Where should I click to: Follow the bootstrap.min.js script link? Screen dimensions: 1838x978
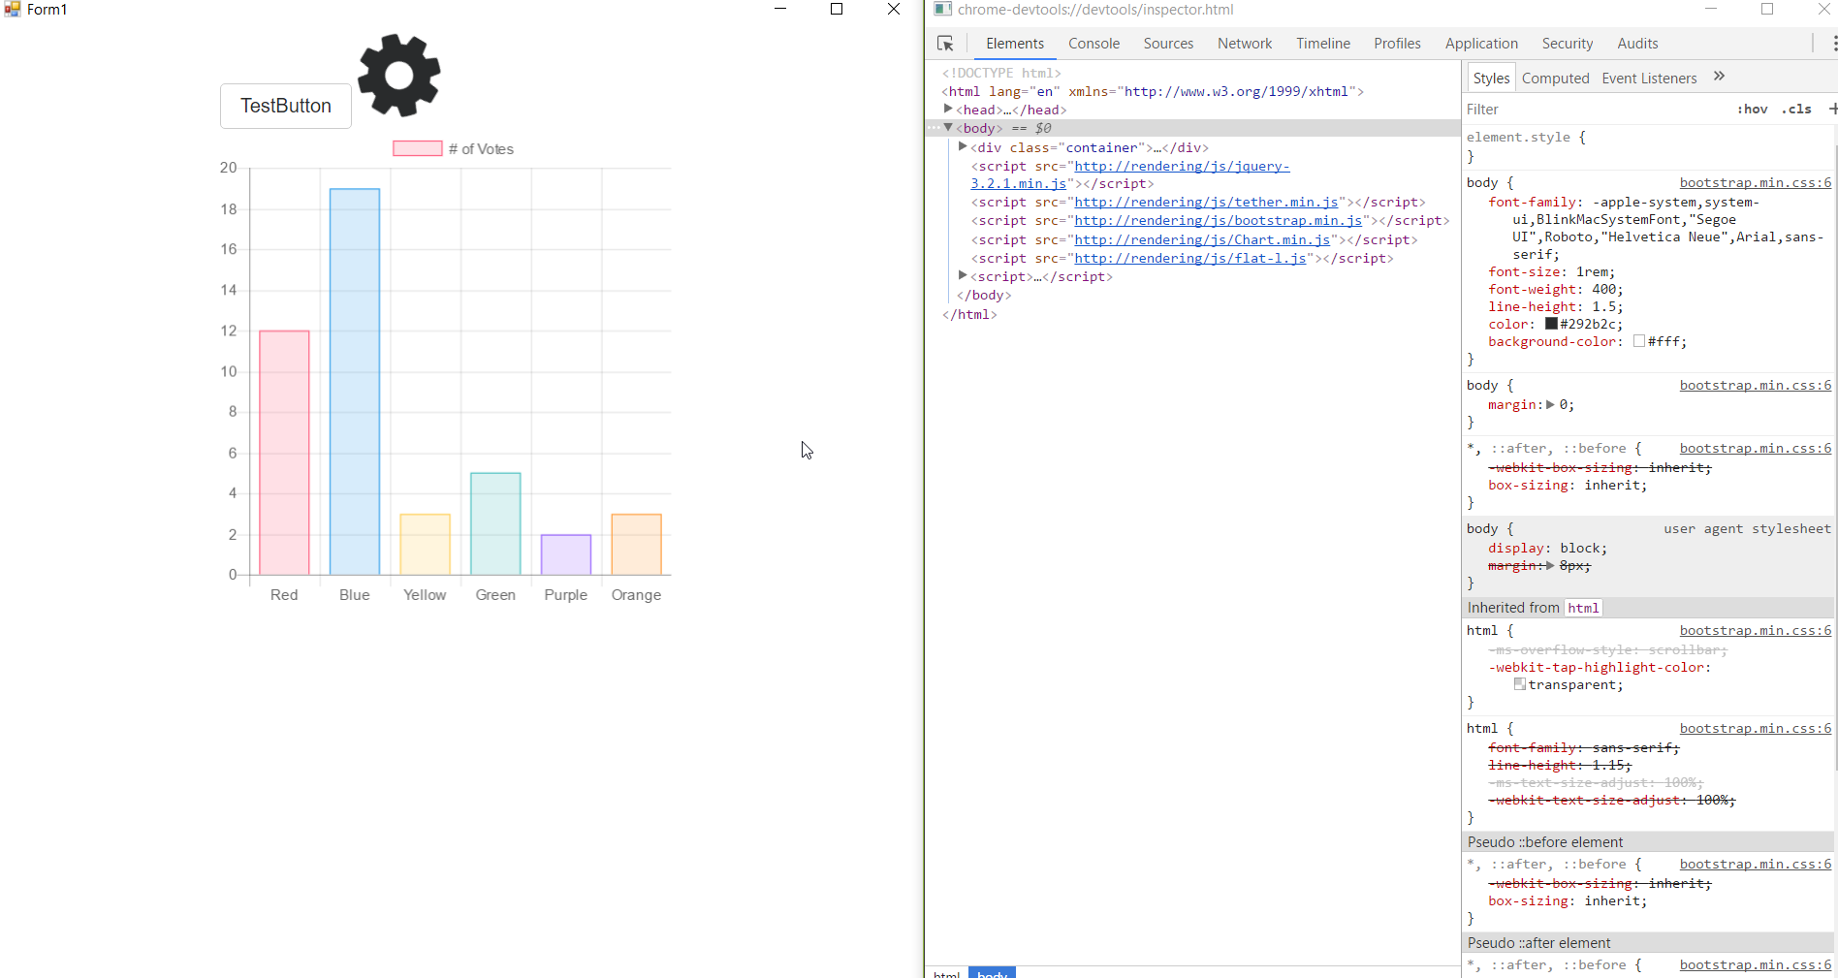1219,221
